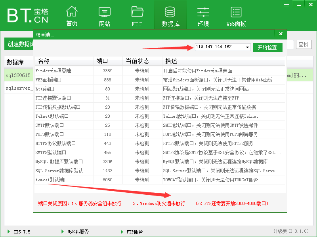Click the 升级到(3.8.1.0) upgrade link
The height and width of the screenshot is (237, 317).
click(x=291, y=232)
